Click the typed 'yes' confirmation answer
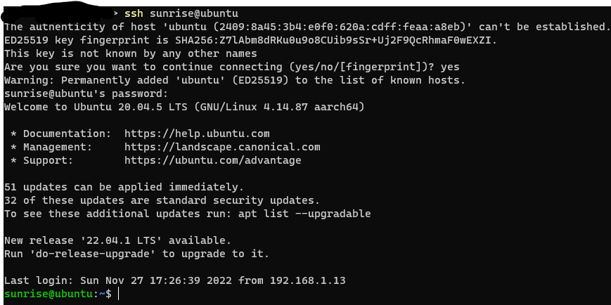The width and height of the screenshot is (611, 305). 450,67
